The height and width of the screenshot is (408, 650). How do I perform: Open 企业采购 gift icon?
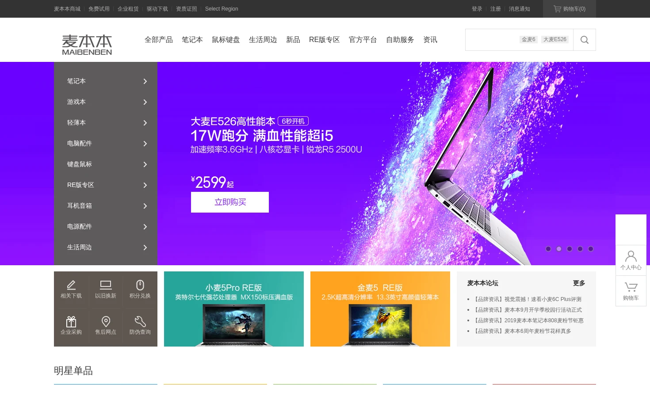[71, 326]
